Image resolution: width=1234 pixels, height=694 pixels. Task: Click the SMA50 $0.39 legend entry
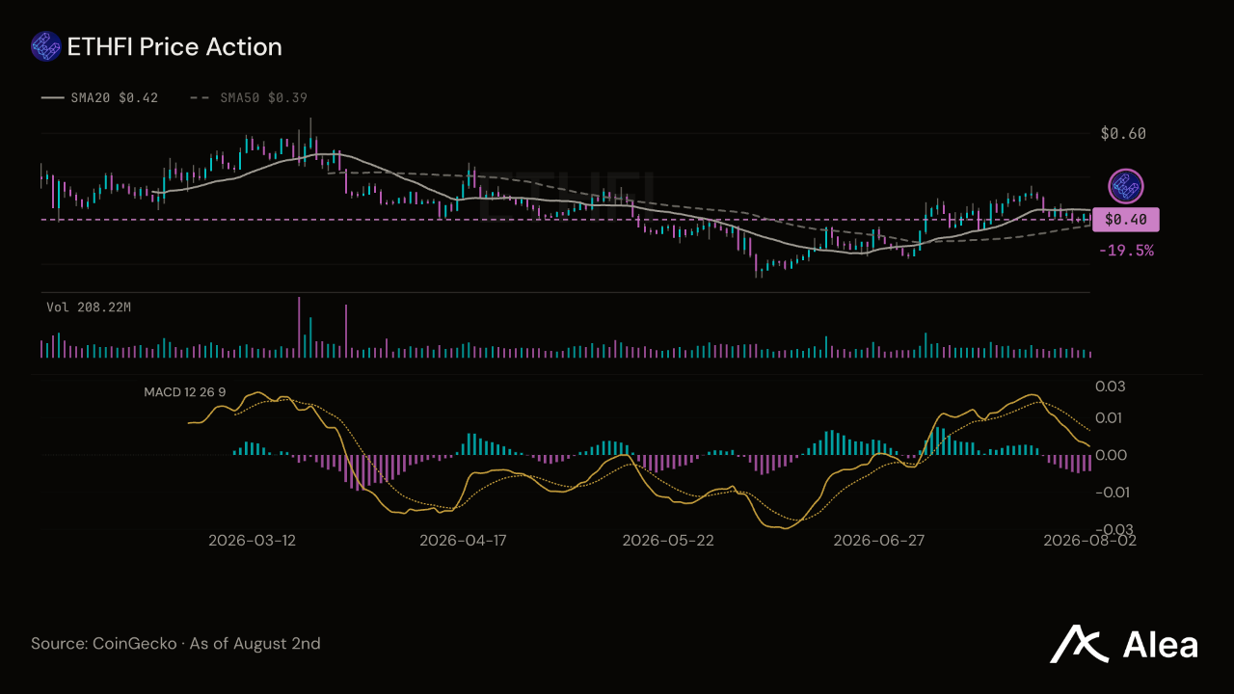249,97
